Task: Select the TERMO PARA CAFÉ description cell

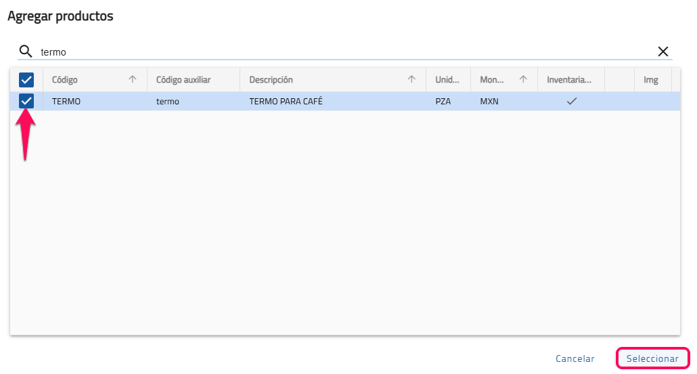Action: (286, 101)
